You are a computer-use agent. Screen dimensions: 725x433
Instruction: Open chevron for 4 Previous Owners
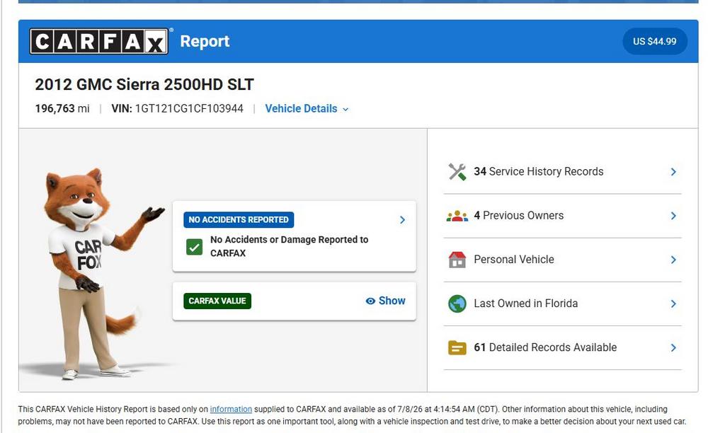673,216
